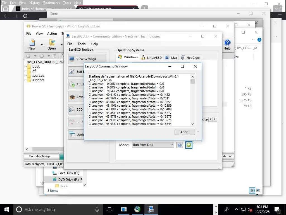Open the File menu in EasyBCD
Image resolution: width=286 pixels, height=215 pixels.
click(70, 44)
